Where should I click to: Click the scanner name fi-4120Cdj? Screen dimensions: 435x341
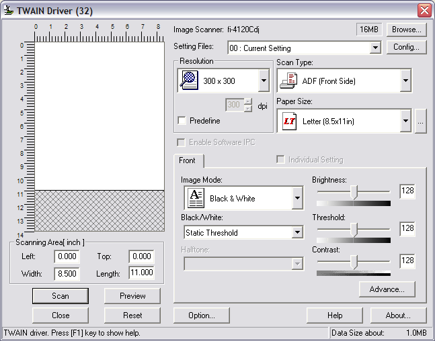click(x=243, y=30)
